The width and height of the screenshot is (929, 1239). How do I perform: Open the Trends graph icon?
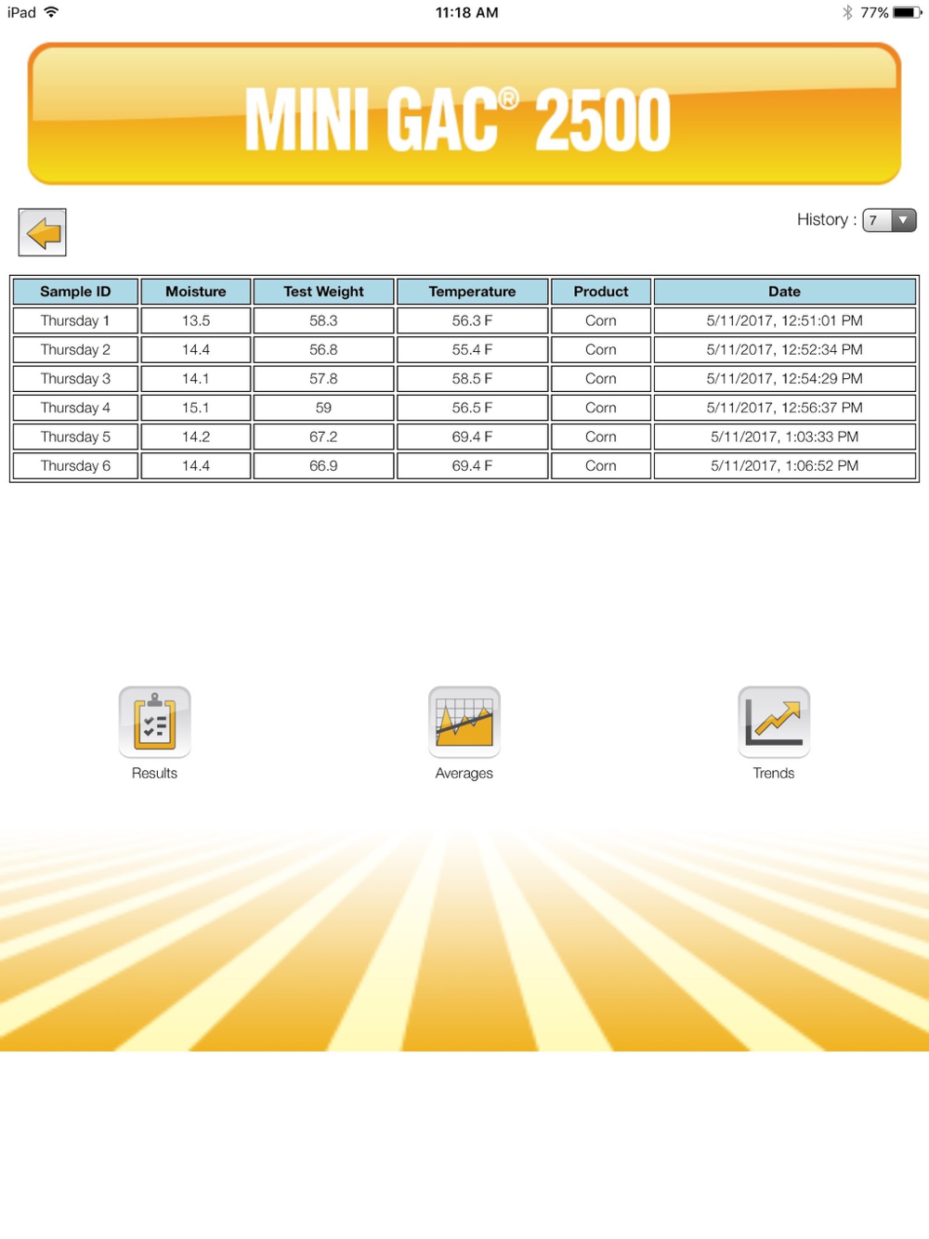pos(774,722)
